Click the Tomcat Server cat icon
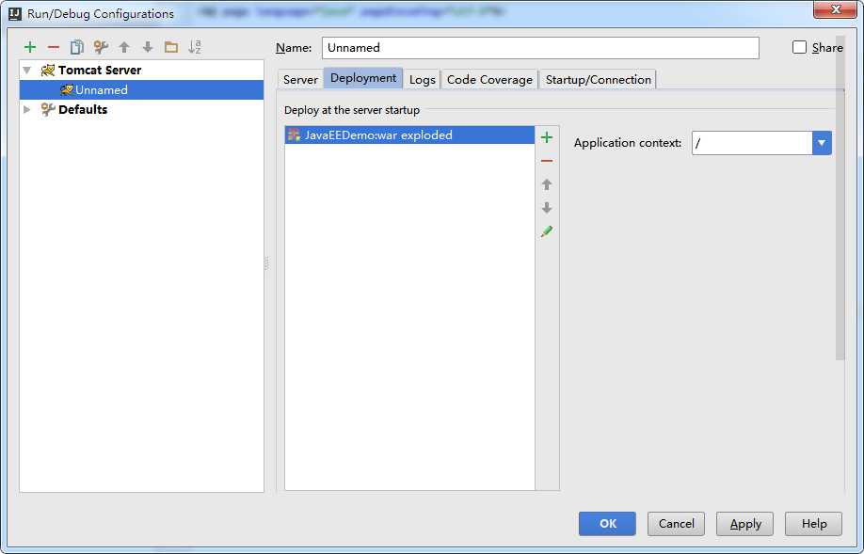This screenshot has width=864, height=554. click(x=48, y=70)
